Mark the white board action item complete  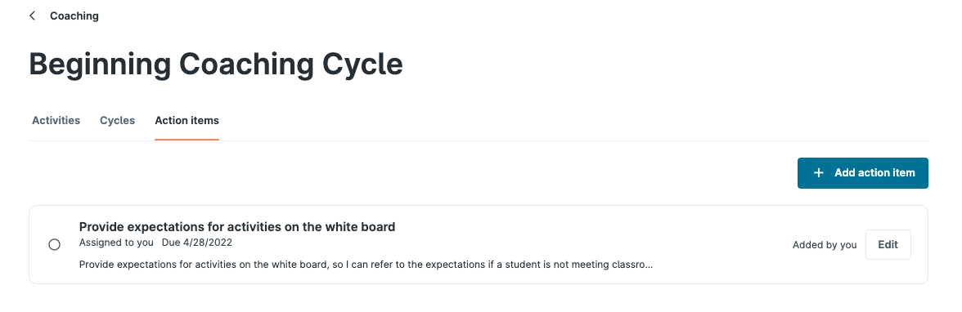click(x=54, y=244)
